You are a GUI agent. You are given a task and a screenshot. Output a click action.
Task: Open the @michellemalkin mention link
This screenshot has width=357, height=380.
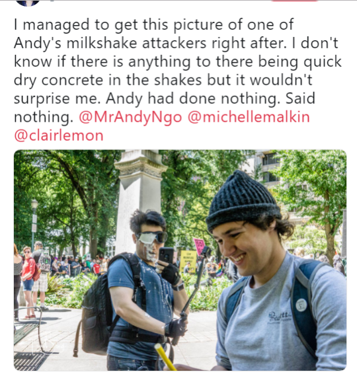click(x=249, y=117)
